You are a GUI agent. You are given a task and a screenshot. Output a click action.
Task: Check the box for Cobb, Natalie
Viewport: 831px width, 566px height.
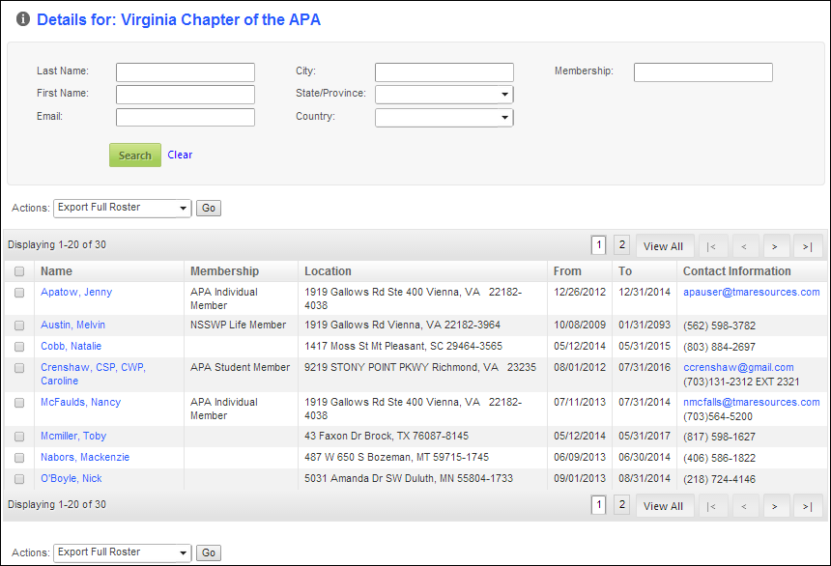tap(19, 347)
